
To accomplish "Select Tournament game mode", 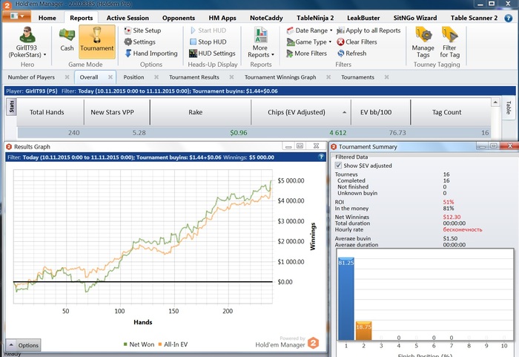I will coord(96,41).
